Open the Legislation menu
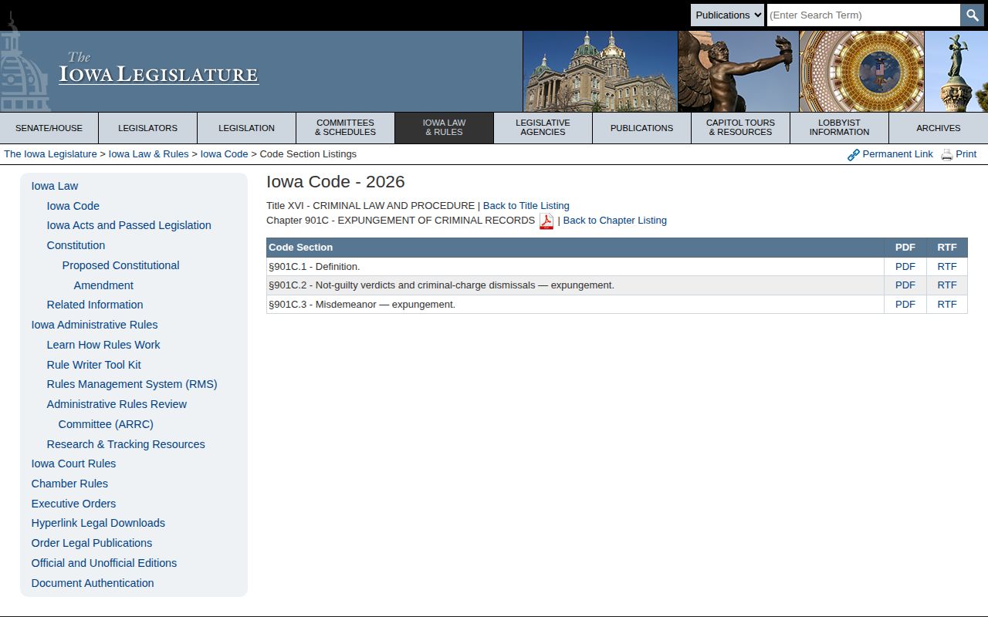988x617 pixels. point(246,128)
